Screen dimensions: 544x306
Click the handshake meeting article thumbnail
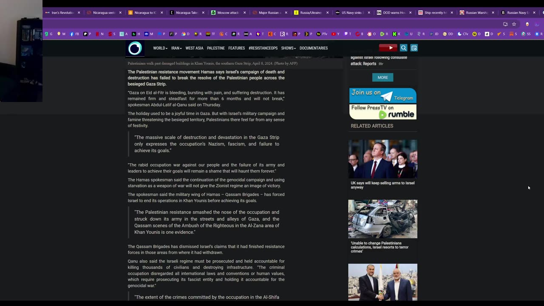click(x=383, y=282)
